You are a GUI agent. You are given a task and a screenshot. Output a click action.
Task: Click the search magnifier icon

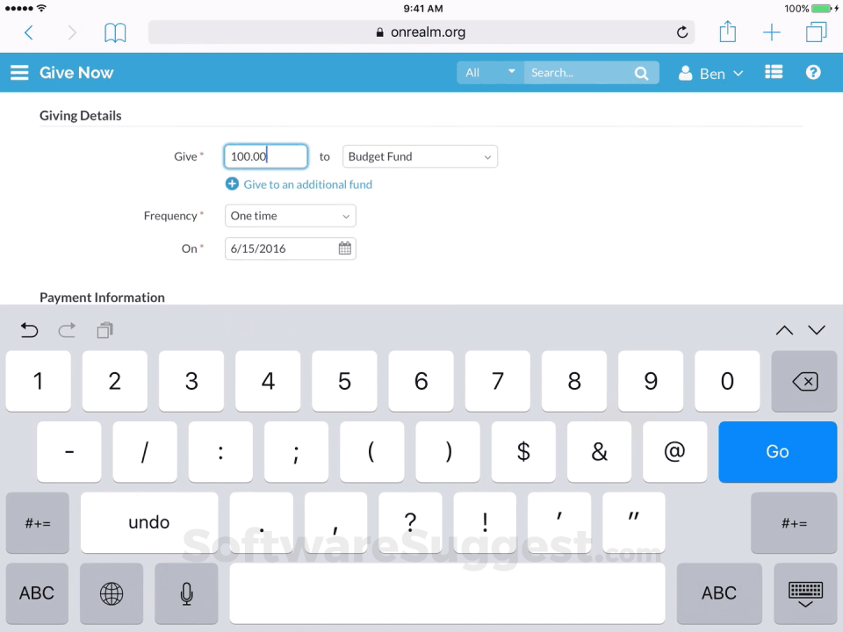641,72
